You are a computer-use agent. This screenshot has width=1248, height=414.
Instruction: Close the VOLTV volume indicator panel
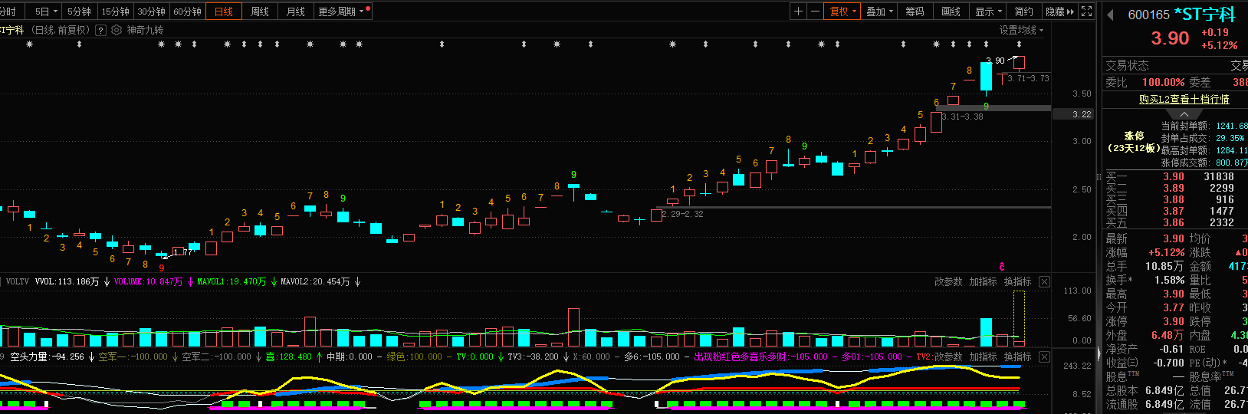point(1044,282)
